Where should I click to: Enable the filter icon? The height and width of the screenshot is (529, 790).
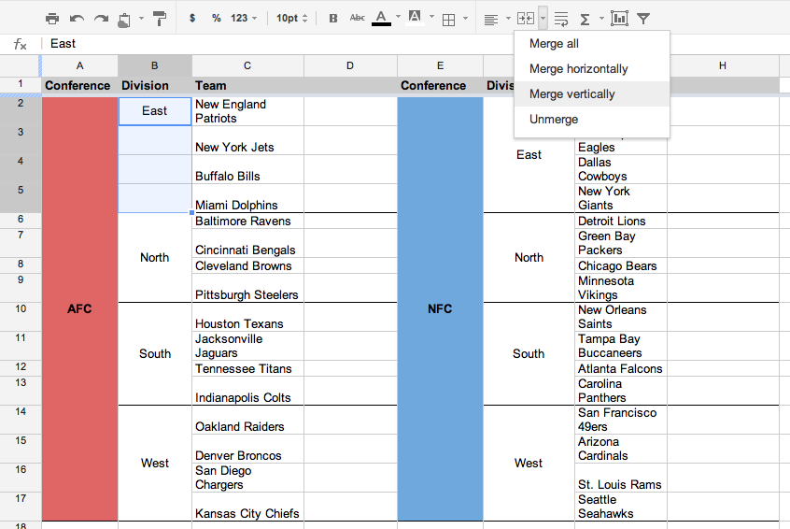[643, 19]
